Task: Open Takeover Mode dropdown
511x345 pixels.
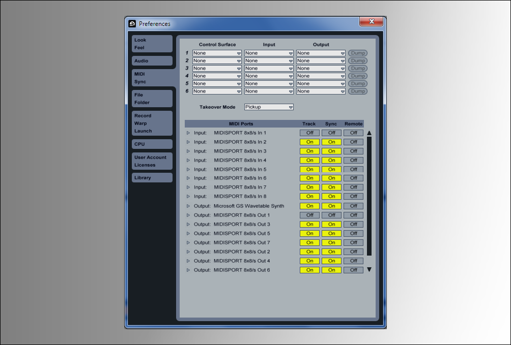Action: point(269,107)
